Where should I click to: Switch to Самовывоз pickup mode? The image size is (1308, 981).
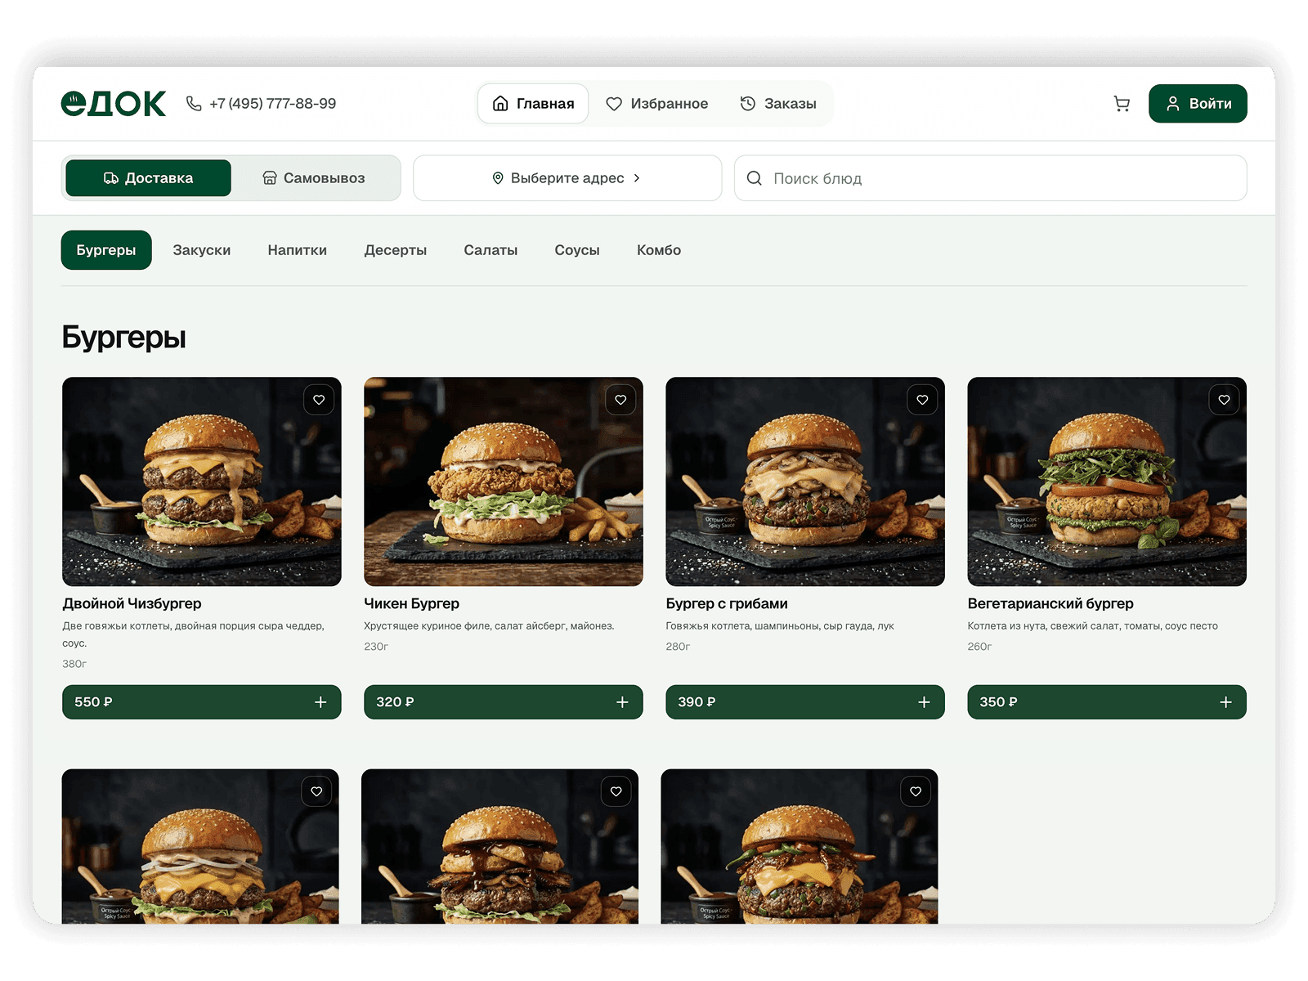coord(314,178)
